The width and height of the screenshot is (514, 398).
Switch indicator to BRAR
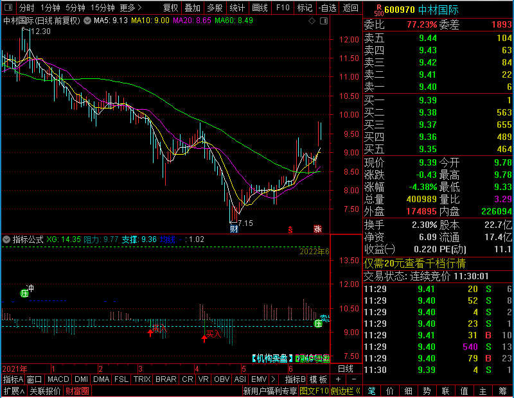(166, 379)
